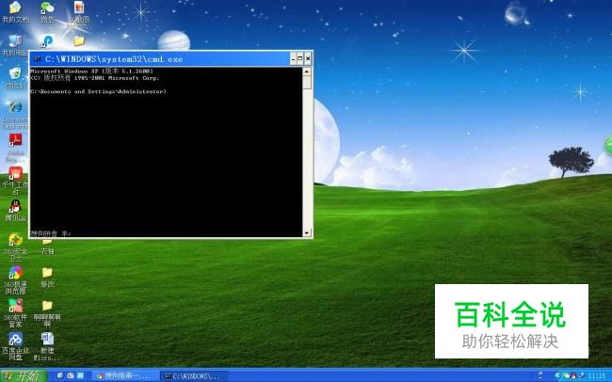Screen dimensions: 612x382
Task: Open Baidu Enterprise Netdisk (百度企业网盘) shortcut
Action: tap(15, 346)
